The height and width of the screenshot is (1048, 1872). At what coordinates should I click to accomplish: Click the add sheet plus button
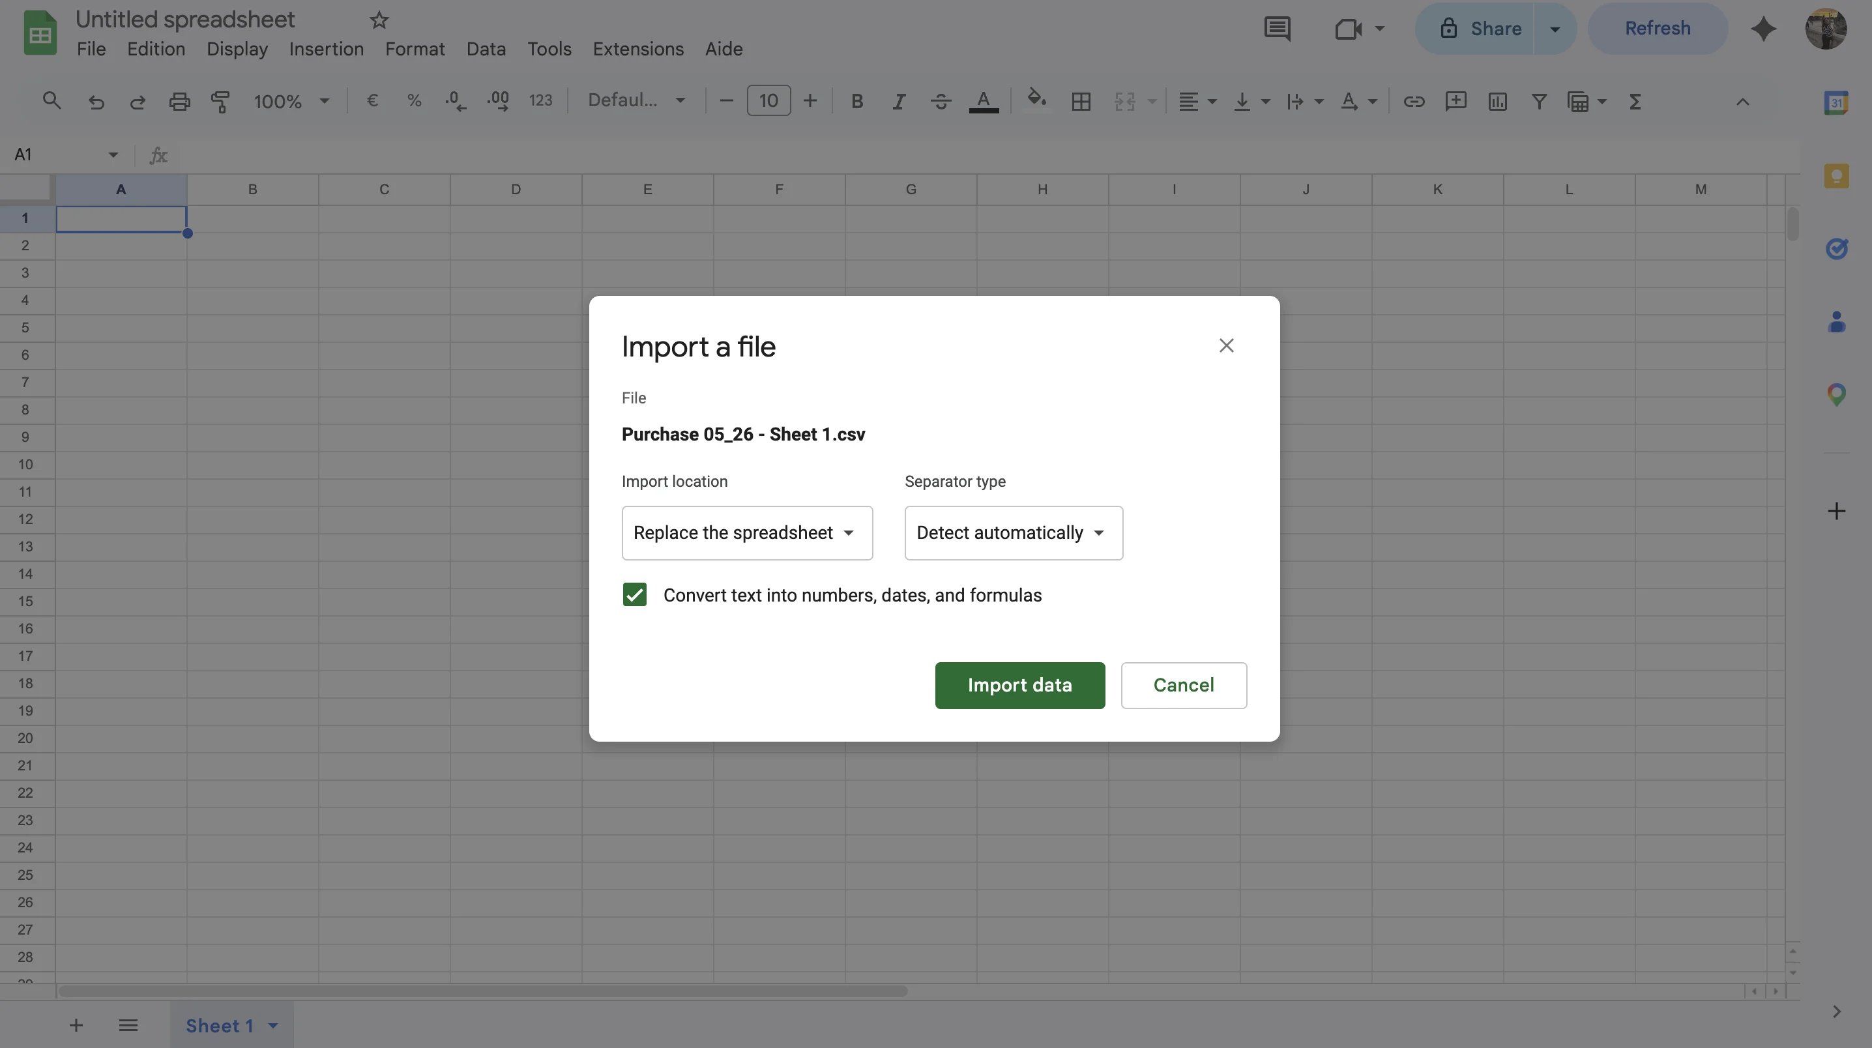76,1025
